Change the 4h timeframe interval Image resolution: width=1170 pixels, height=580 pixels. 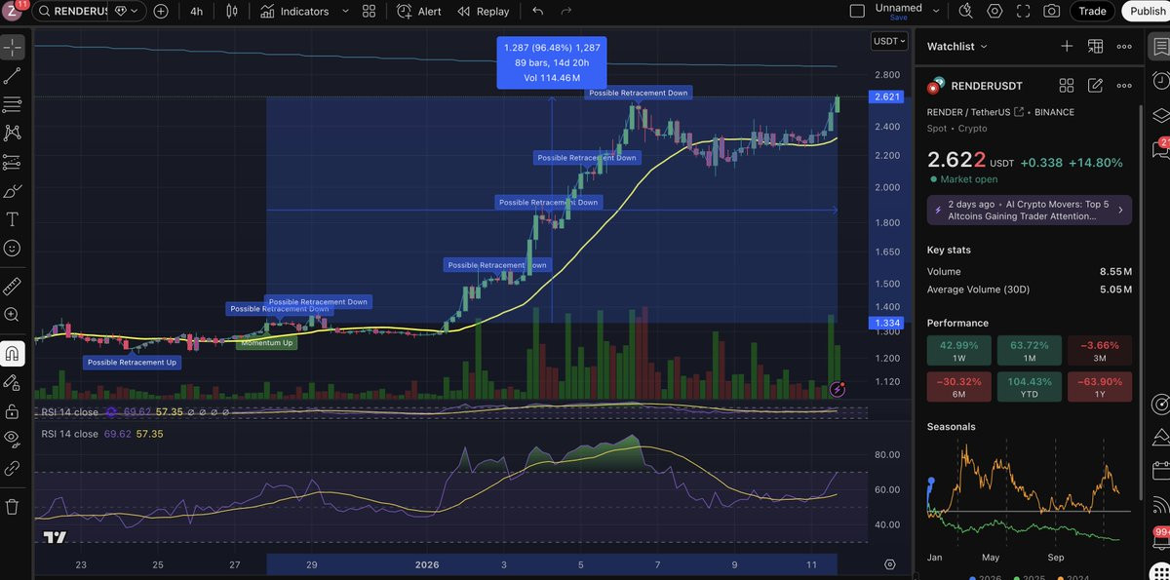(x=196, y=12)
